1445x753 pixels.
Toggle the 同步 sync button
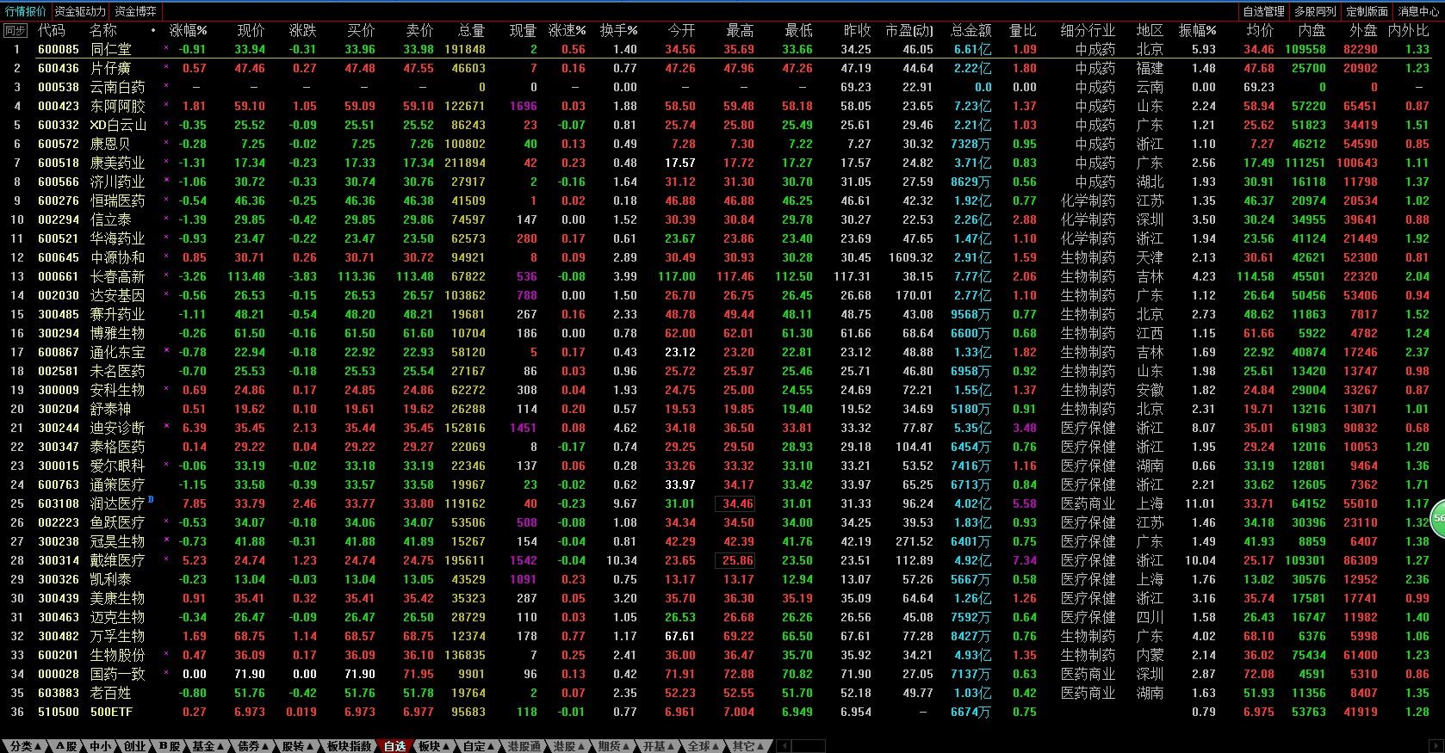coord(15,30)
